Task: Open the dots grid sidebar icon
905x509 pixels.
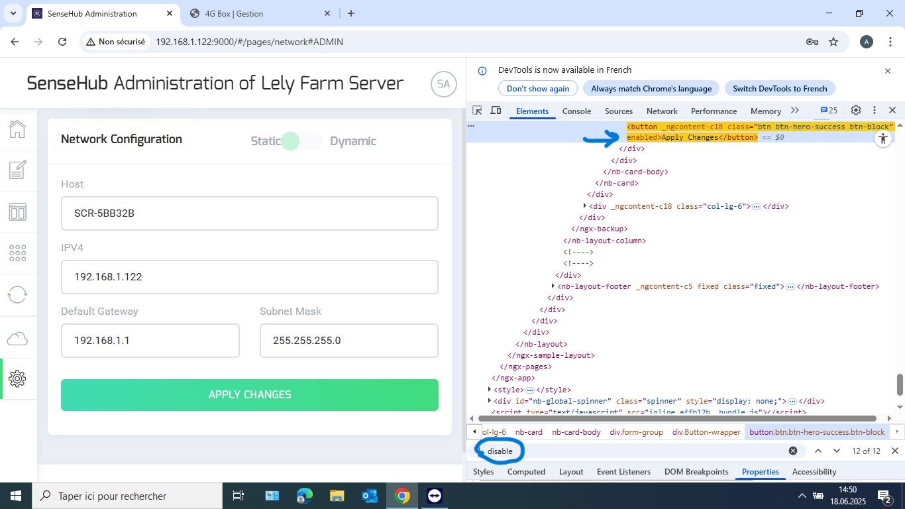Action: click(x=17, y=253)
